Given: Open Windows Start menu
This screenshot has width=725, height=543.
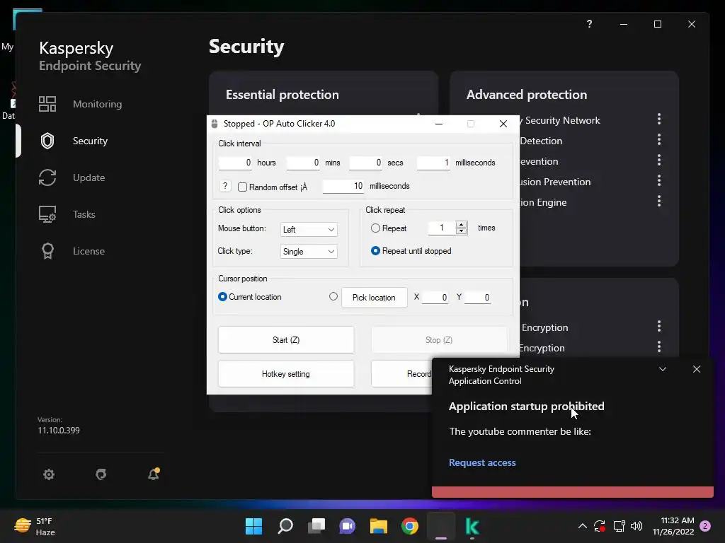Looking at the screenshot, I should pos(253,526).
